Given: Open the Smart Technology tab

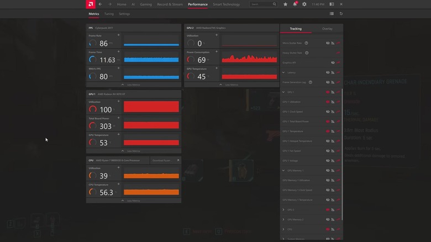Looking at the screenshot, I should (x=226, y=4).
